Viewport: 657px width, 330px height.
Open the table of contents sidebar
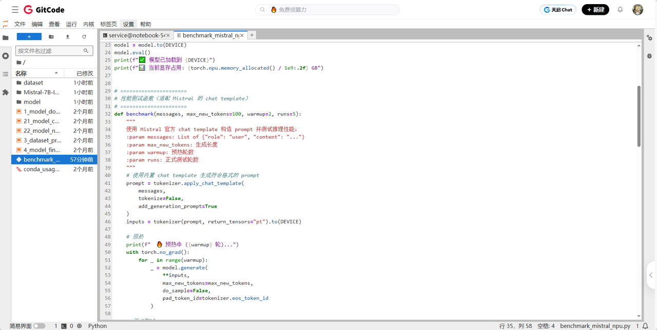[x=6, y=74]
